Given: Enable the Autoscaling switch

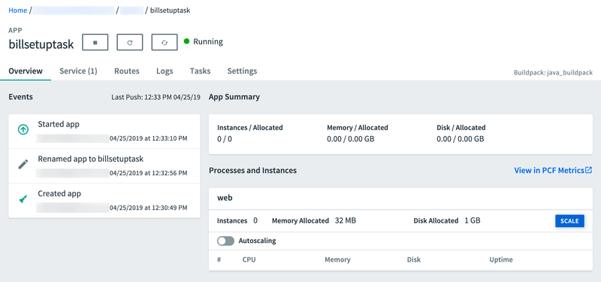Looking at the screenshot, I should point(225,241).
